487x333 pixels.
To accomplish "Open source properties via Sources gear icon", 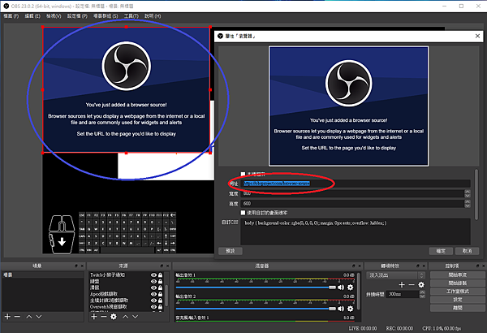I will (114, 317).
